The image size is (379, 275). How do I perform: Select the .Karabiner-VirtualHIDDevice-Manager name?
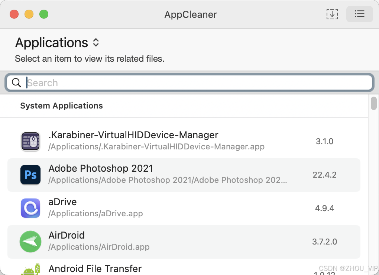pos(133,135)
